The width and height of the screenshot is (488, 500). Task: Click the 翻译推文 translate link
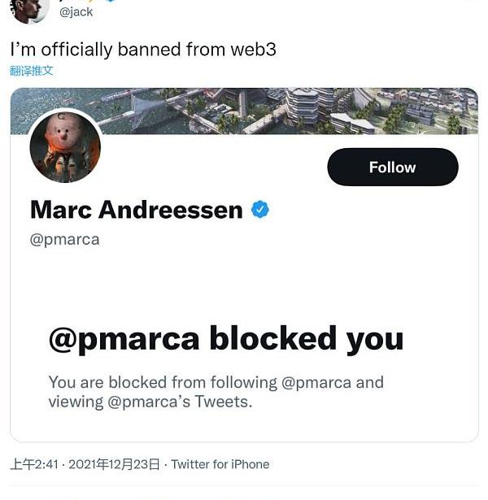tap(31, 71)
